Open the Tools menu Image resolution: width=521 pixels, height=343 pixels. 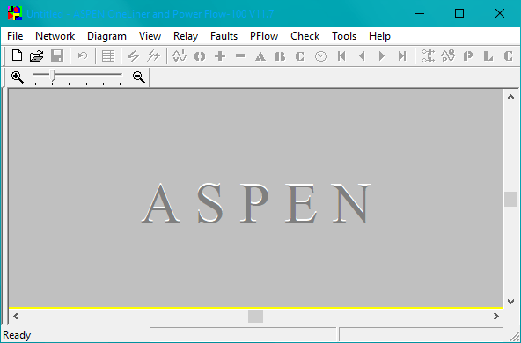344,36
